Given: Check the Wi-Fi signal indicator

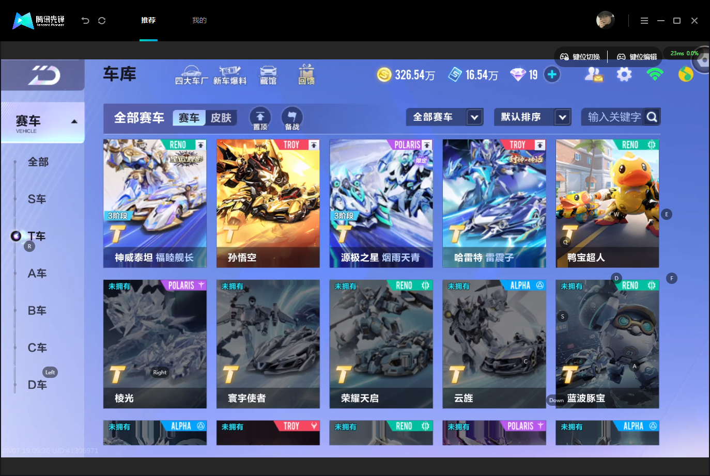Looking at the screenshot, I should [x=655, y=74].
